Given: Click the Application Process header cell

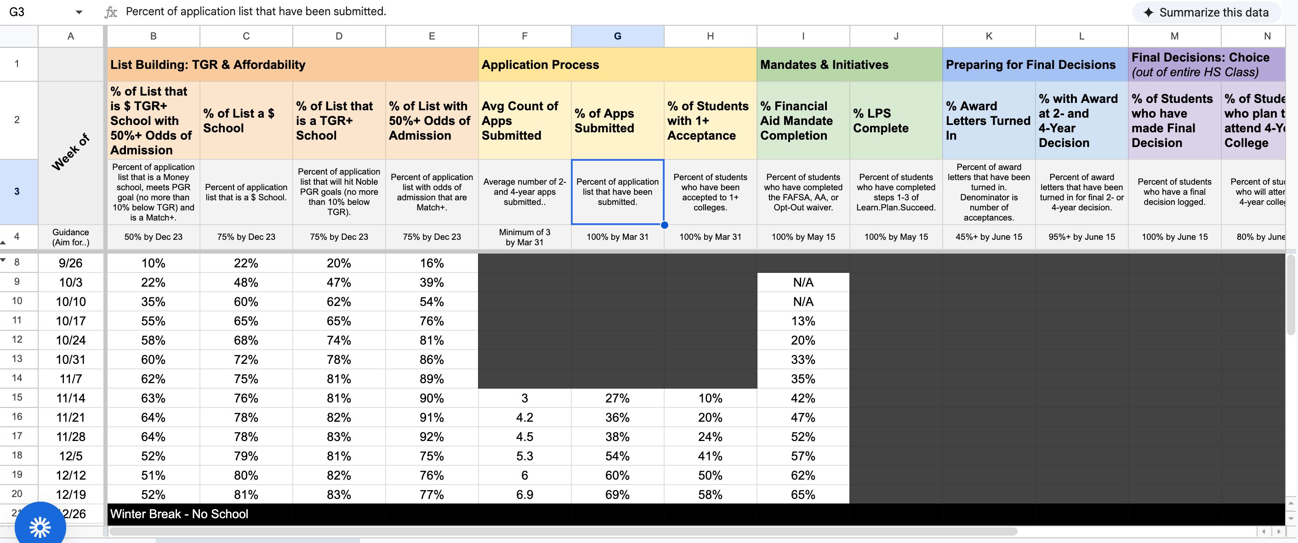Looking at the screenshot, I should click(617, 64).
